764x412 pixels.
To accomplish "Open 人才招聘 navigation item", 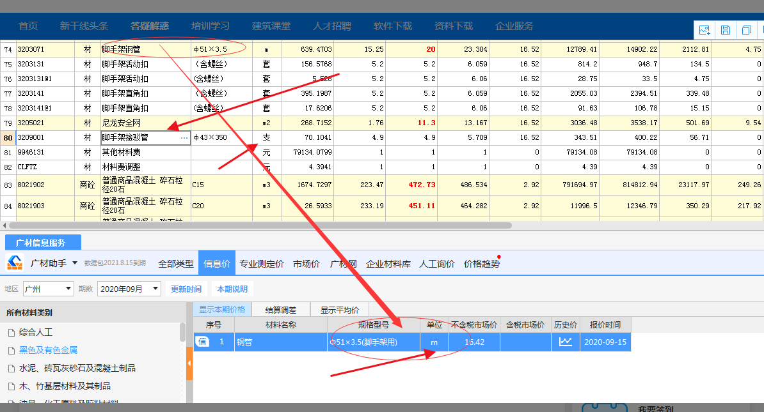I will 332,26.
